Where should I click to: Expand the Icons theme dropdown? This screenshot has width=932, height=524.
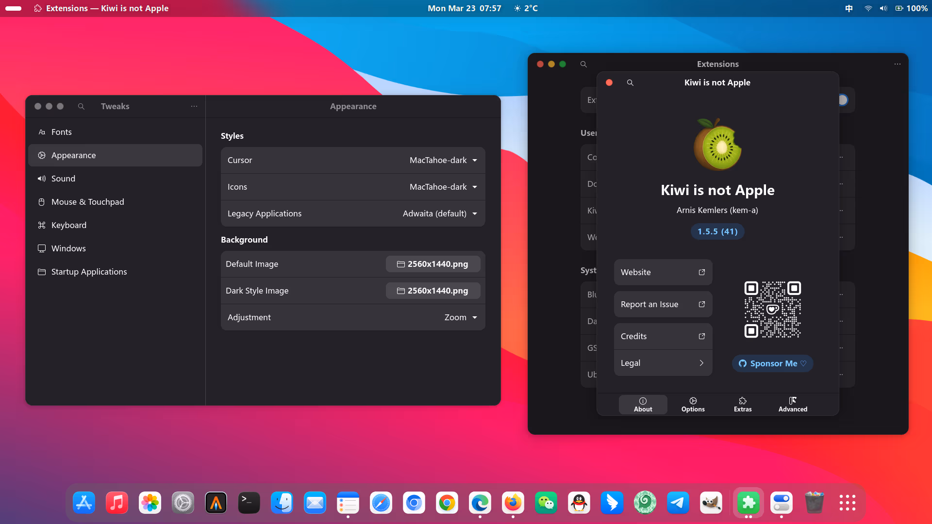point(353,187)
